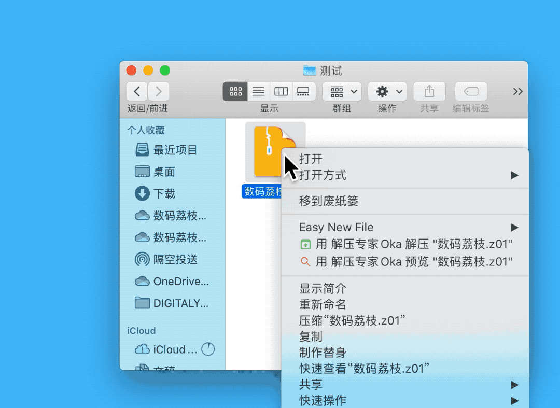560x408 pixels.
Task: Switch to gallery view in toolbar
Action: point(303,92)
